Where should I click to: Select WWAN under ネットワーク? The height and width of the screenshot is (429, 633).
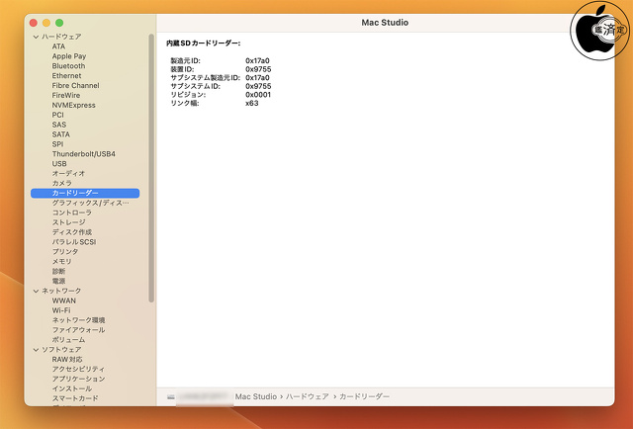[63, 300]
